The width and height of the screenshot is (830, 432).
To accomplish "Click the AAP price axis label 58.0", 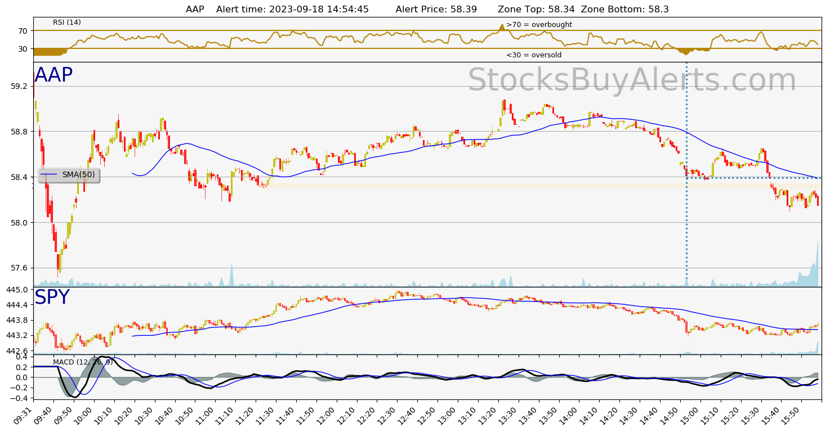I will 19,223.
